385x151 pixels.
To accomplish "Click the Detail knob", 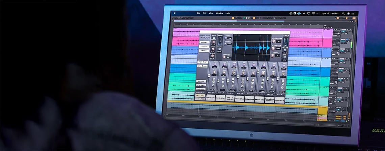I will click(272, 55).
